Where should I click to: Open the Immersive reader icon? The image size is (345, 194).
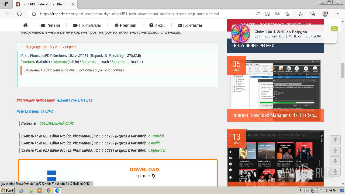[x=268, y=14]
